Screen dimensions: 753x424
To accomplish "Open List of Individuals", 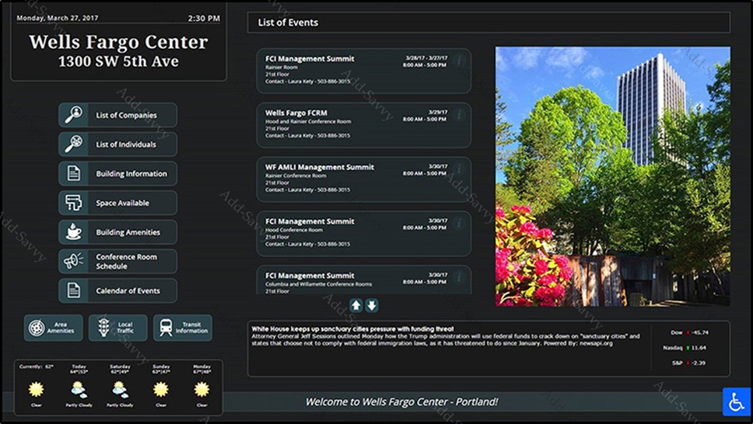I will 117,144.
